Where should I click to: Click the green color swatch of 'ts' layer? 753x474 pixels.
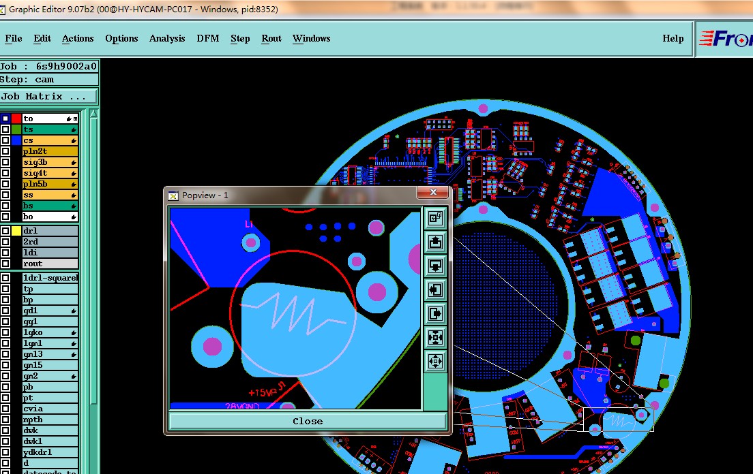point(16,129)
